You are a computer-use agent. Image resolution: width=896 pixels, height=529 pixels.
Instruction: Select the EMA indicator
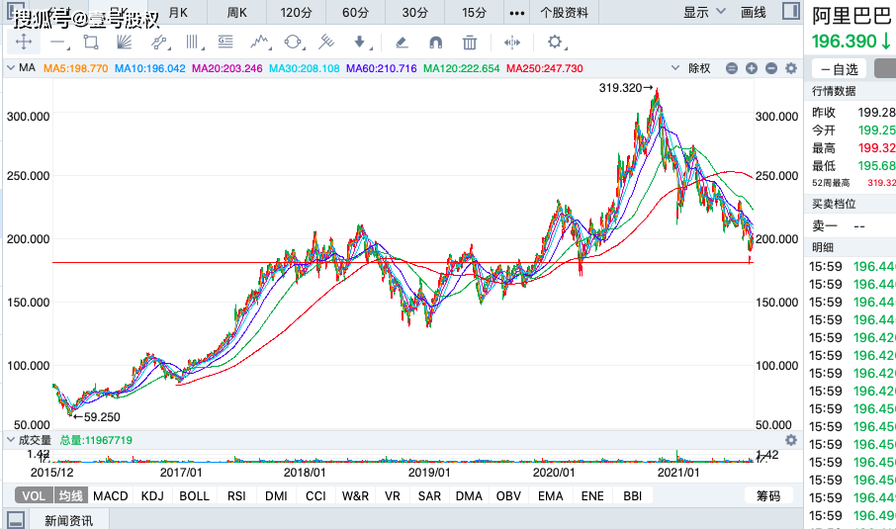pyautogui.click(x=550, y=495)
